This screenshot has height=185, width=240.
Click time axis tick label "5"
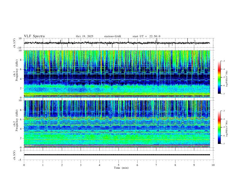coord(118,165)
